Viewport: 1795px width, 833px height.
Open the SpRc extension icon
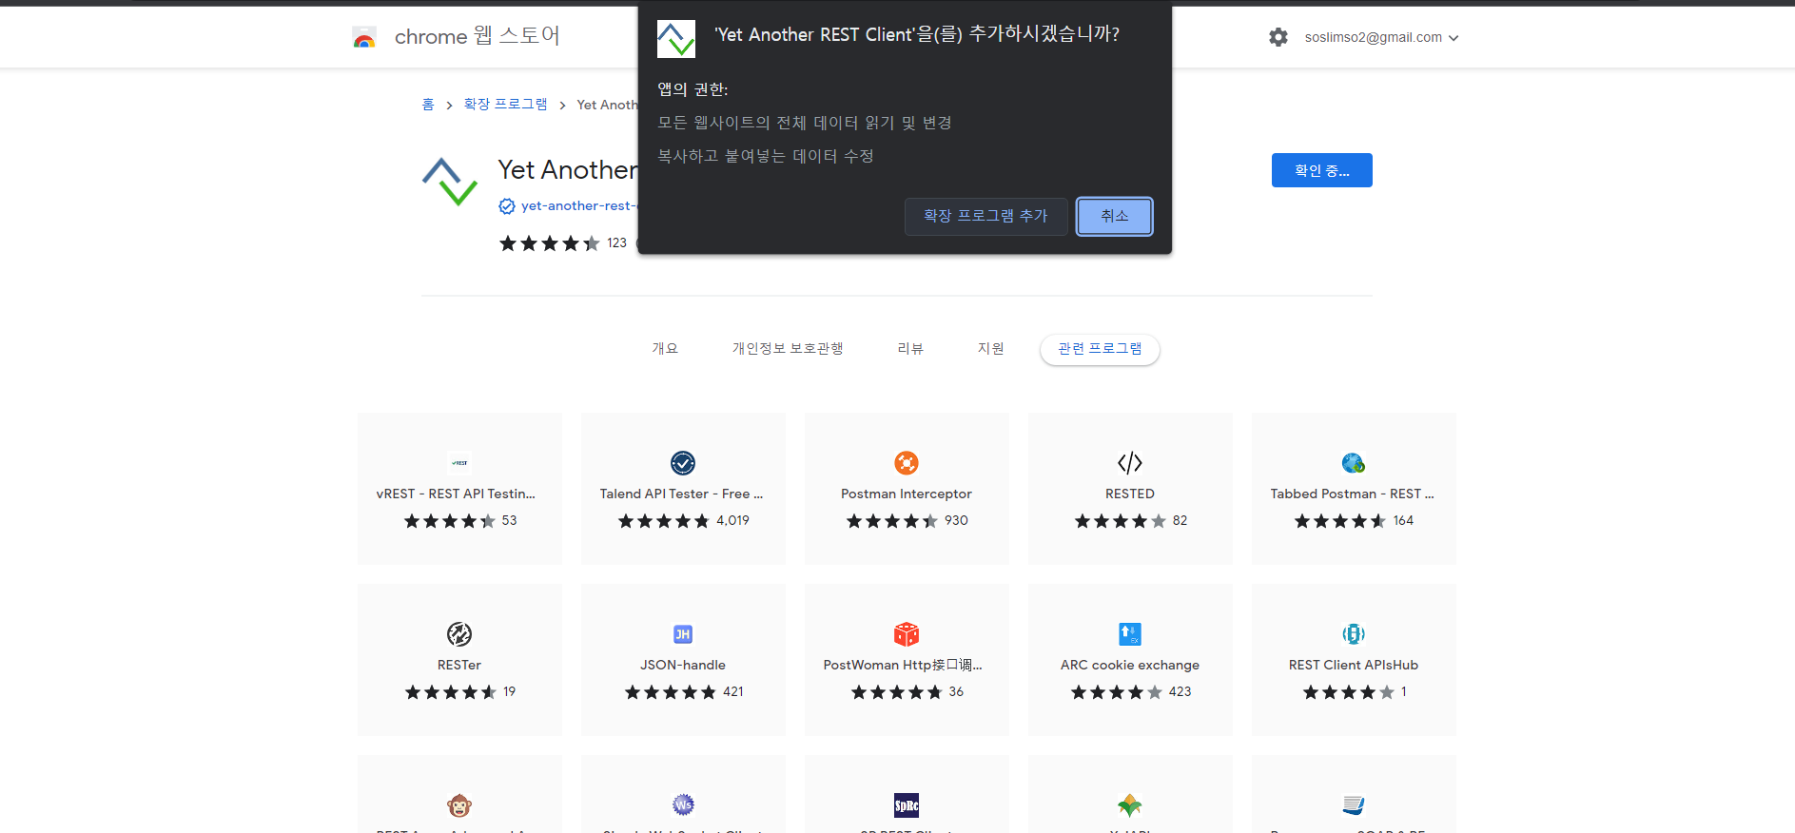point(907,805)
